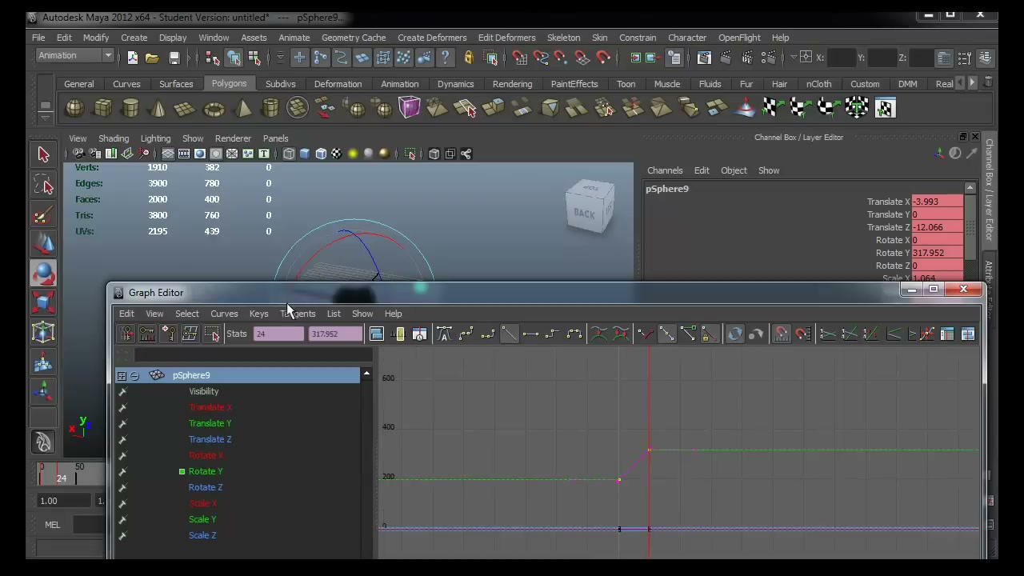Open the Shading menu in viewport panel
This screenshot has width=1024, height=576.
[113, 138]
